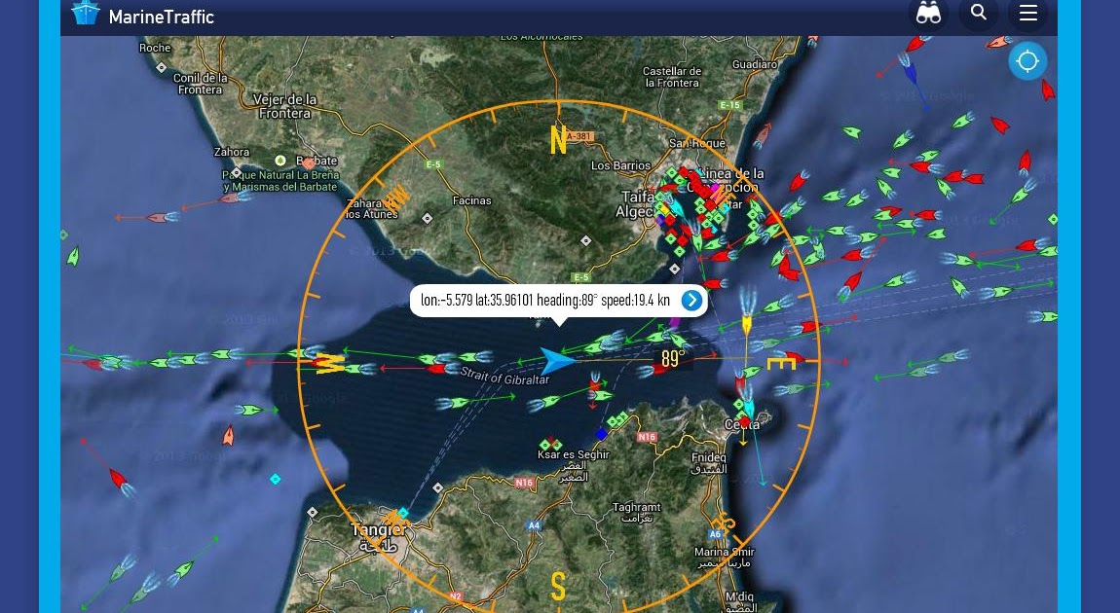The width and height of the screenshot is (1120, 613).
Task: Click the MarineTraffic ship logo
Action: point(86,12)
